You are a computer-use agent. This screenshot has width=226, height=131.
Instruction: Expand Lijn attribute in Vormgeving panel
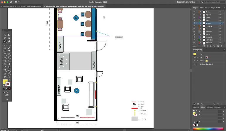(x=198, y=57)
